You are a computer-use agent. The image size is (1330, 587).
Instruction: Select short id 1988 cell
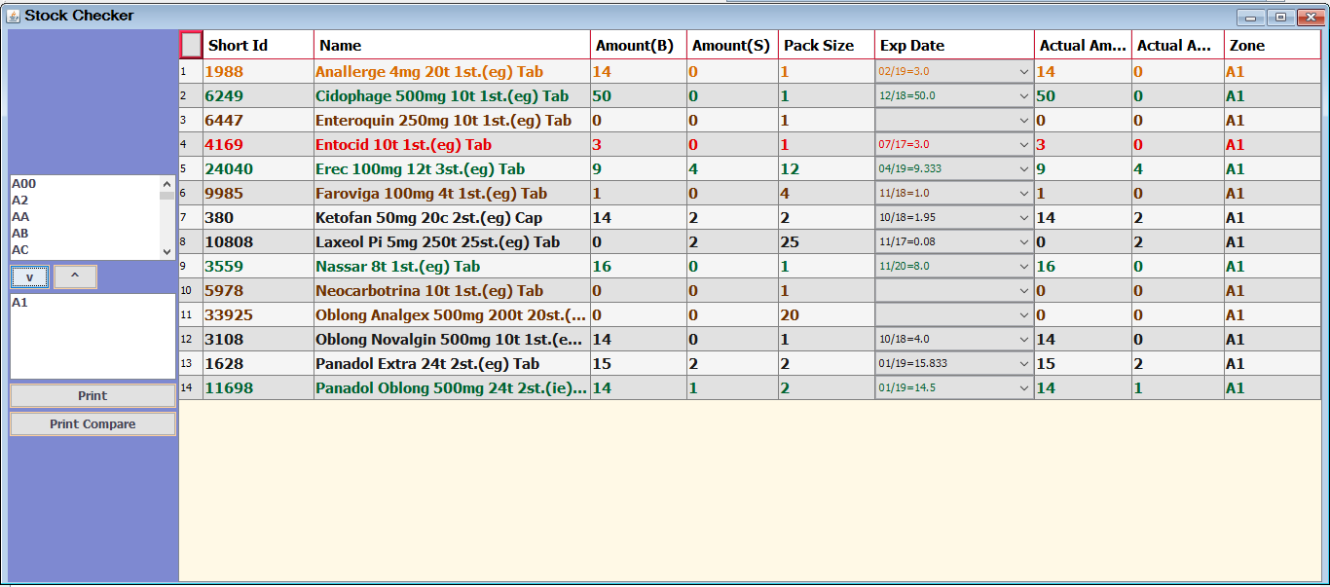pos(258,72)
